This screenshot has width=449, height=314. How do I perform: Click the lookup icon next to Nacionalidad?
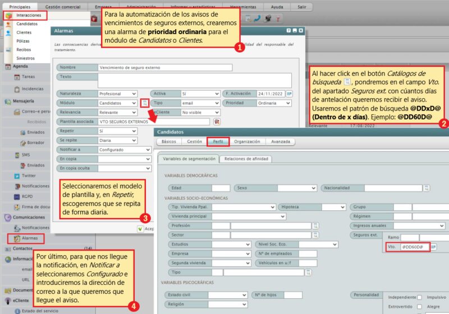426,188
